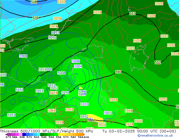Click the 560 contour label at map center
The height and width of the screenshot is (138, 179).
[x=118, y=72]
